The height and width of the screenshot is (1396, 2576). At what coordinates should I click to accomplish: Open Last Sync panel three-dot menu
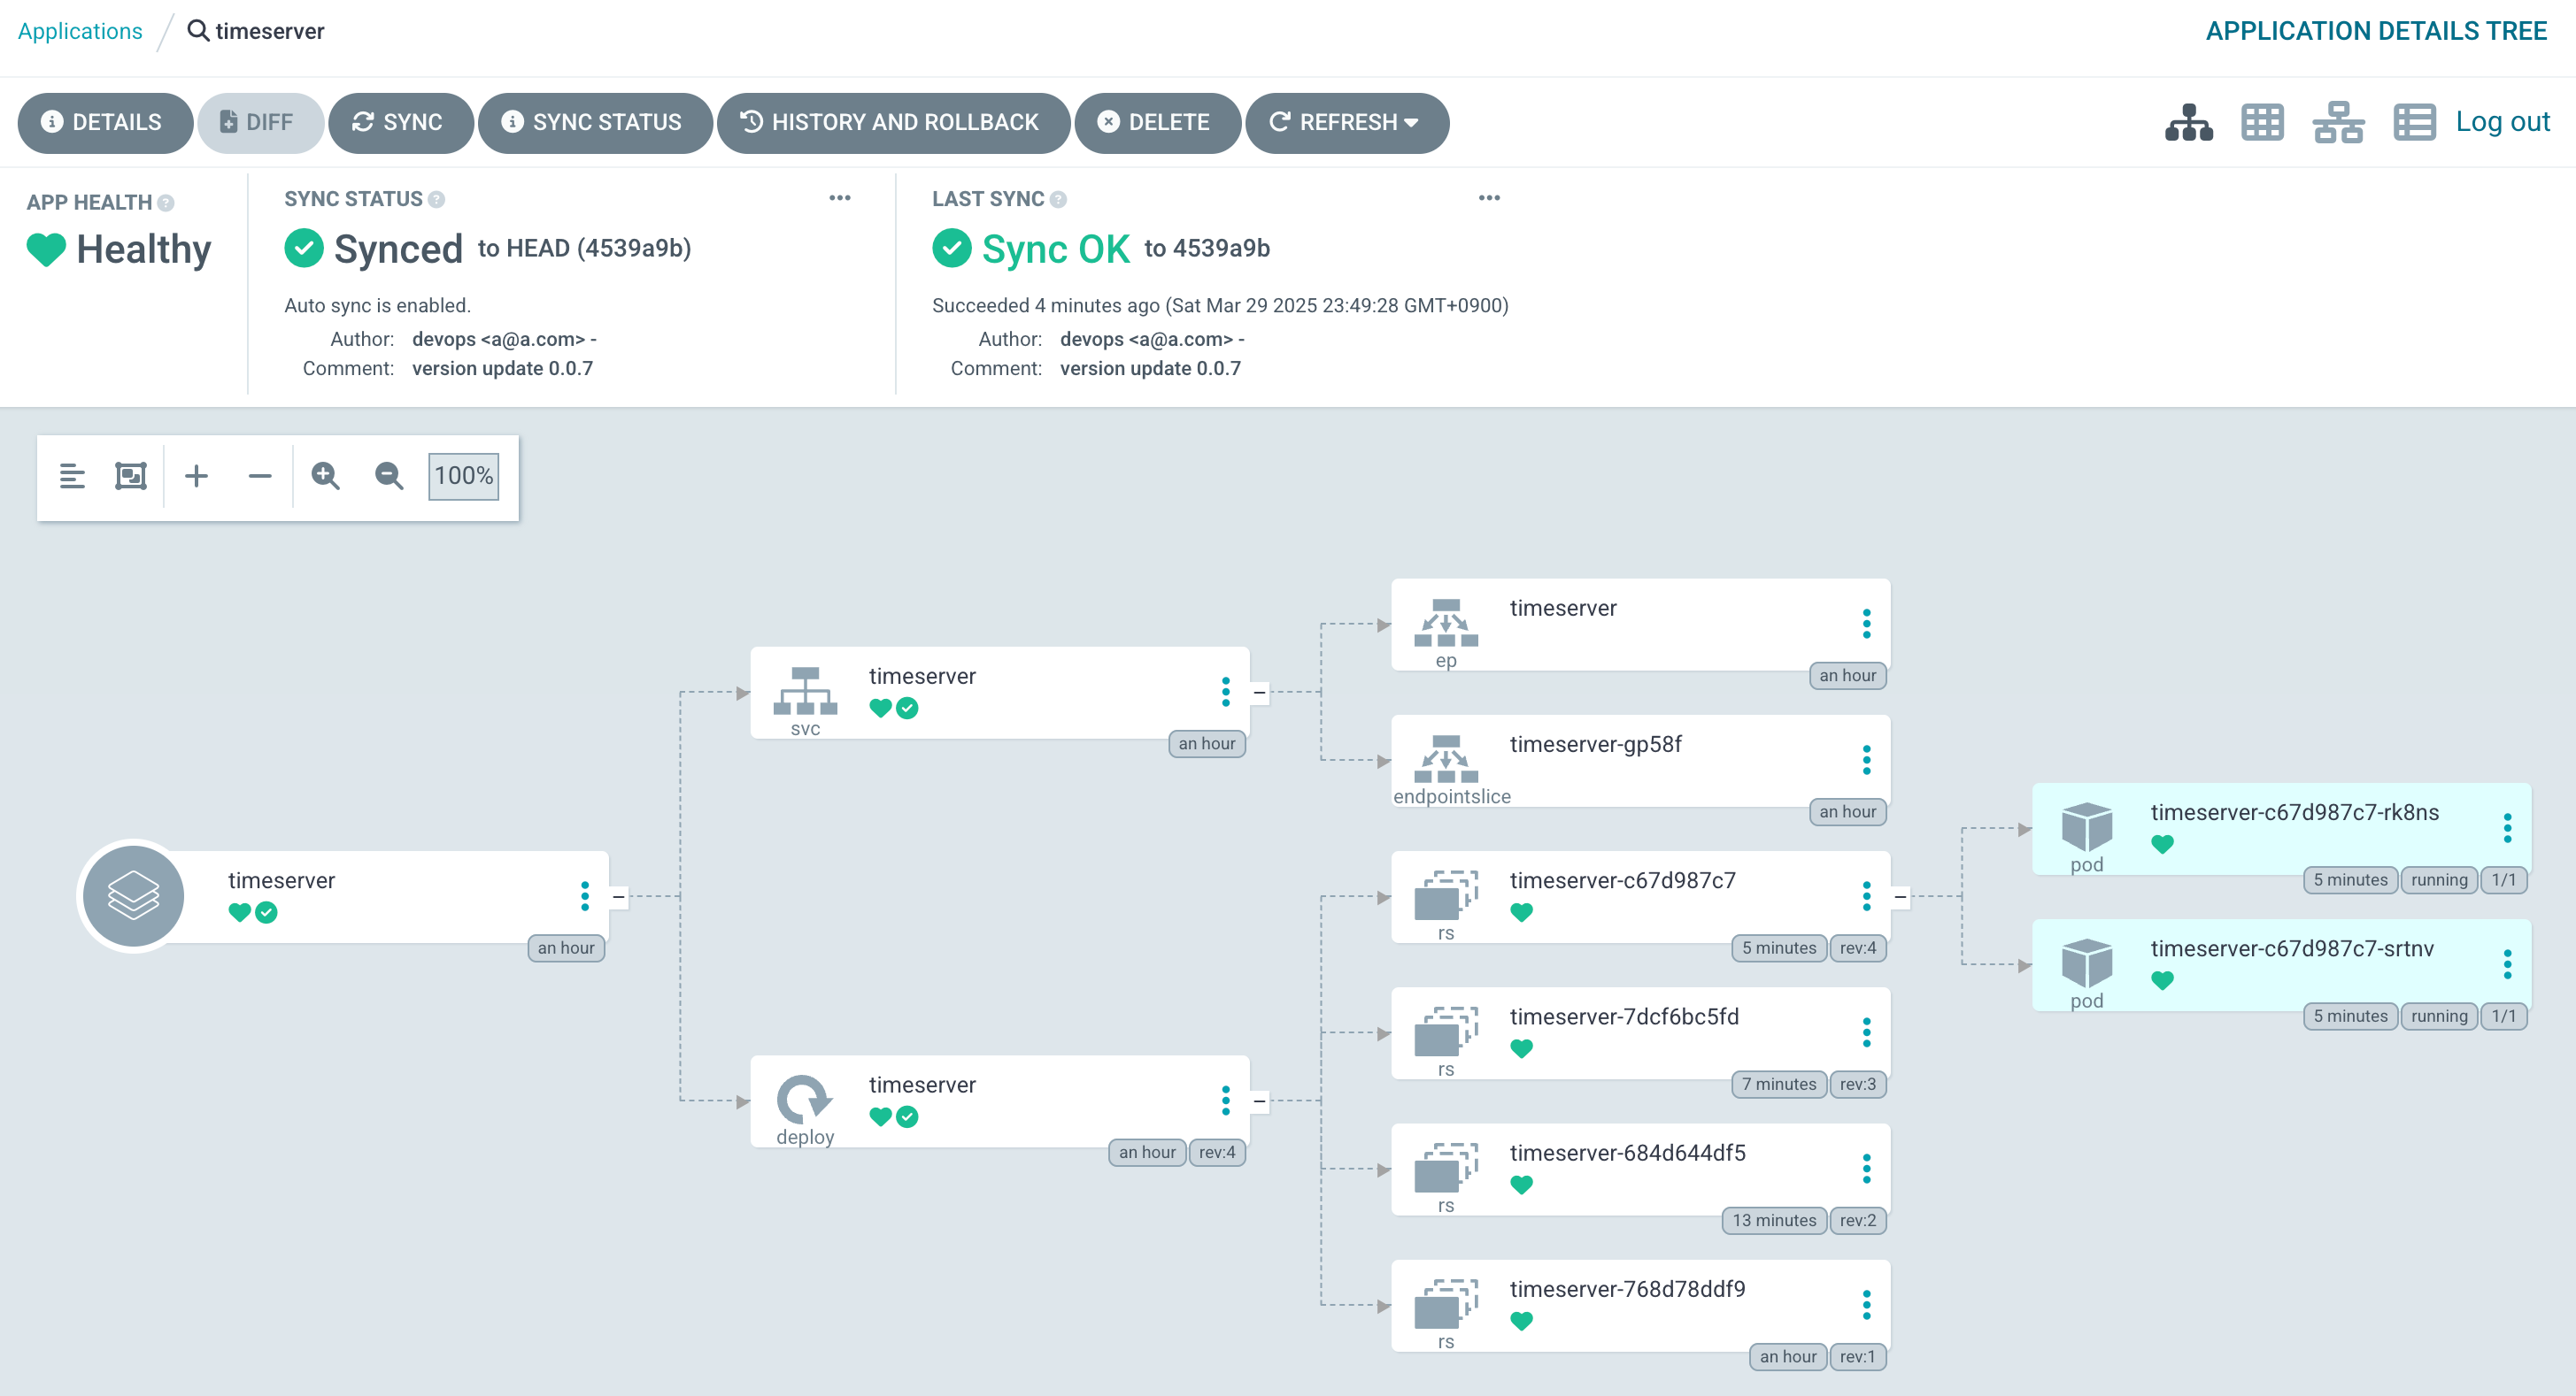pos(1489,198)
